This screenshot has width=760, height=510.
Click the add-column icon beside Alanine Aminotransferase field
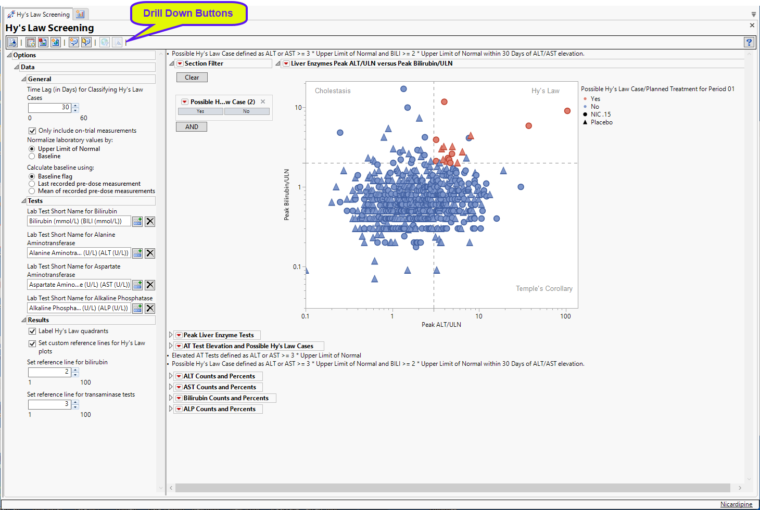pos(137,253)
